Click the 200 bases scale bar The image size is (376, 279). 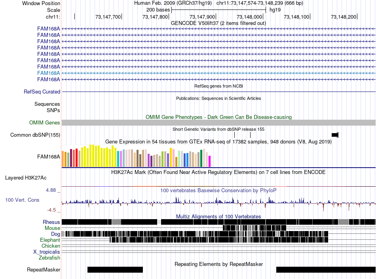pos(219,10)
